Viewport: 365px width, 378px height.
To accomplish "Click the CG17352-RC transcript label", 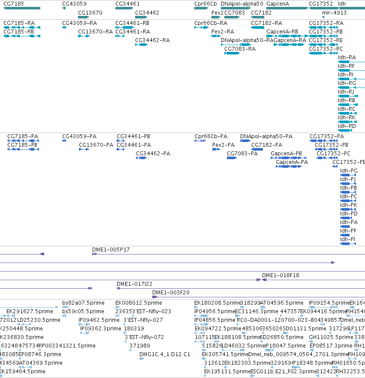I will (x=326, y=49).
